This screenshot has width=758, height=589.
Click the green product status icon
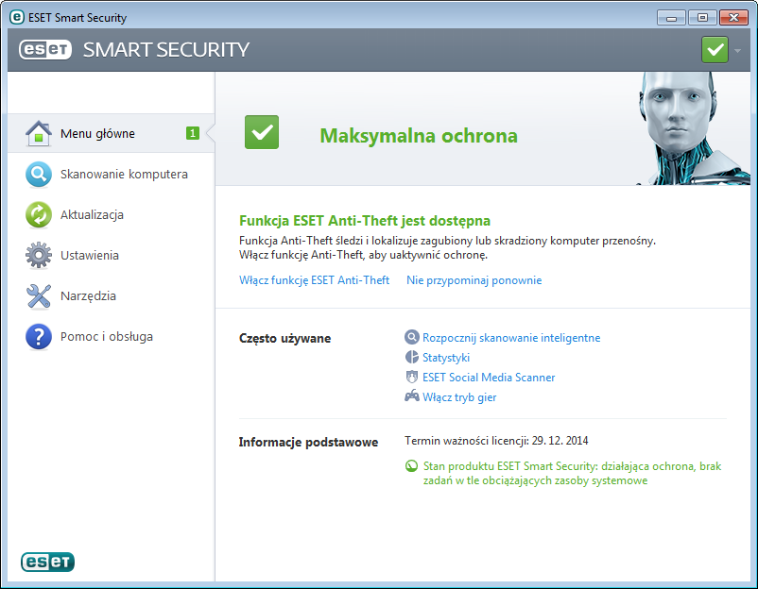(x=411, y=466)
